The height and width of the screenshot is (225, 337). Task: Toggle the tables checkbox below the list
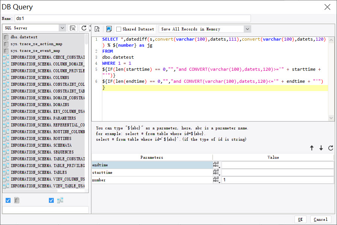[x=8, y=201]
